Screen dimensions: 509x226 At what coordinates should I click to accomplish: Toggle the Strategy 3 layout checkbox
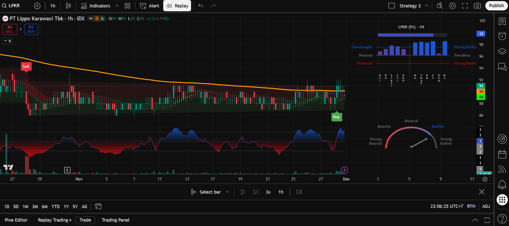[391, 6]
